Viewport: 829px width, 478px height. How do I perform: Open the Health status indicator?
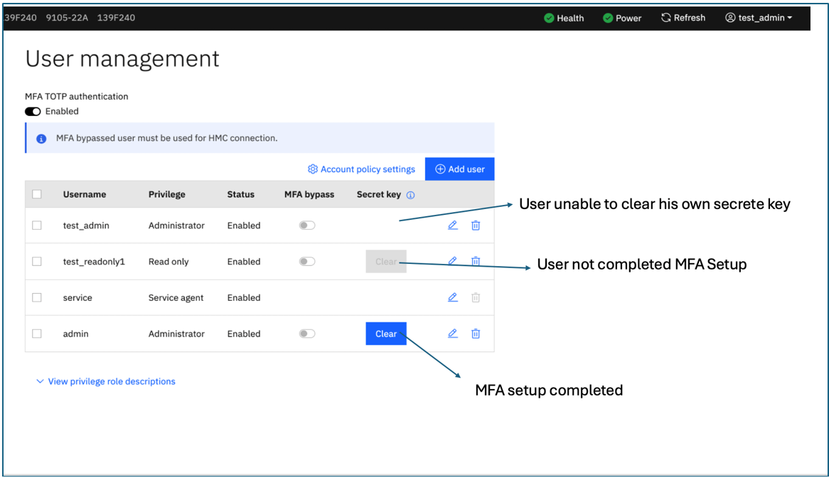pos(564,18)
